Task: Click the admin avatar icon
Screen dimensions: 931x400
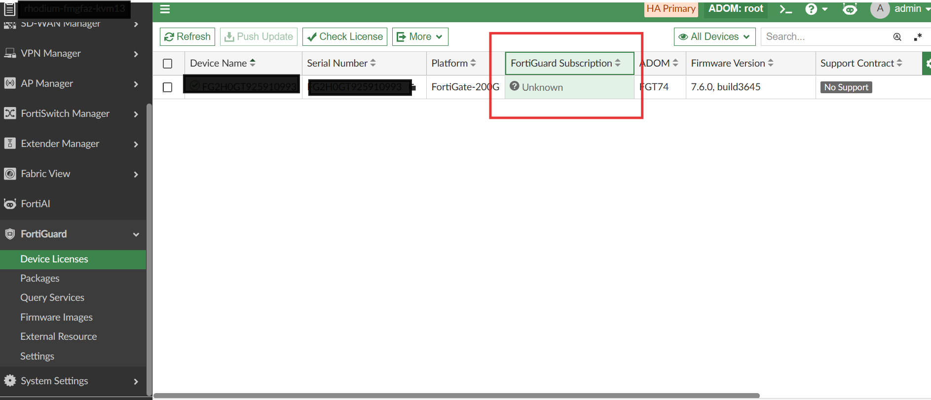Action: (x=880, y=9)
